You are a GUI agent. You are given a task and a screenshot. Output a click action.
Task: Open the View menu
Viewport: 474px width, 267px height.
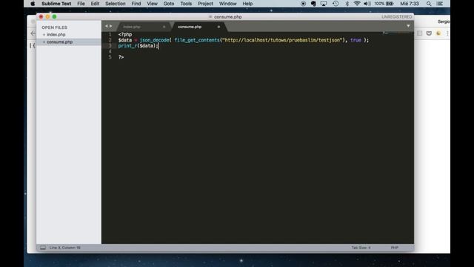(152, 4)
